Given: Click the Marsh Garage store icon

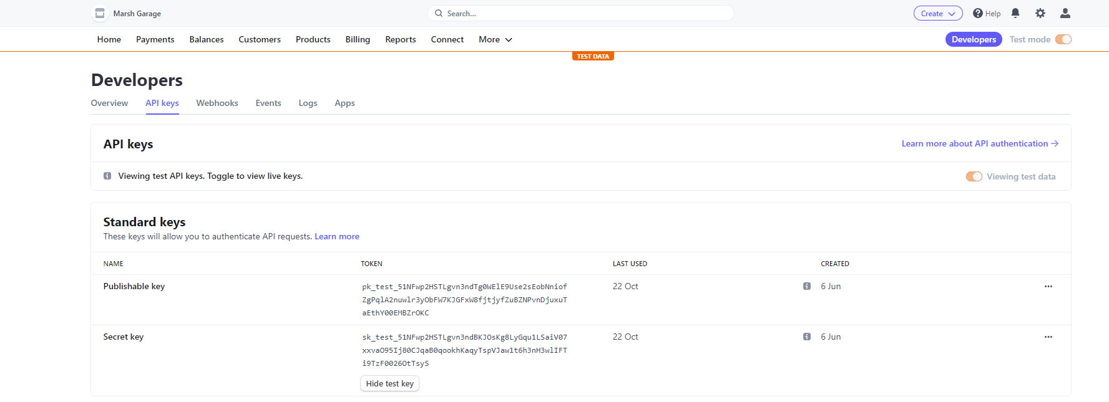Looking at the screenshot, I should pyautogui.click(x=100, y=13).
